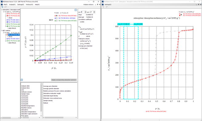202x121 pixels.
Task: Click the small blue icon below BET plot
Action: (x=22, y=80)
